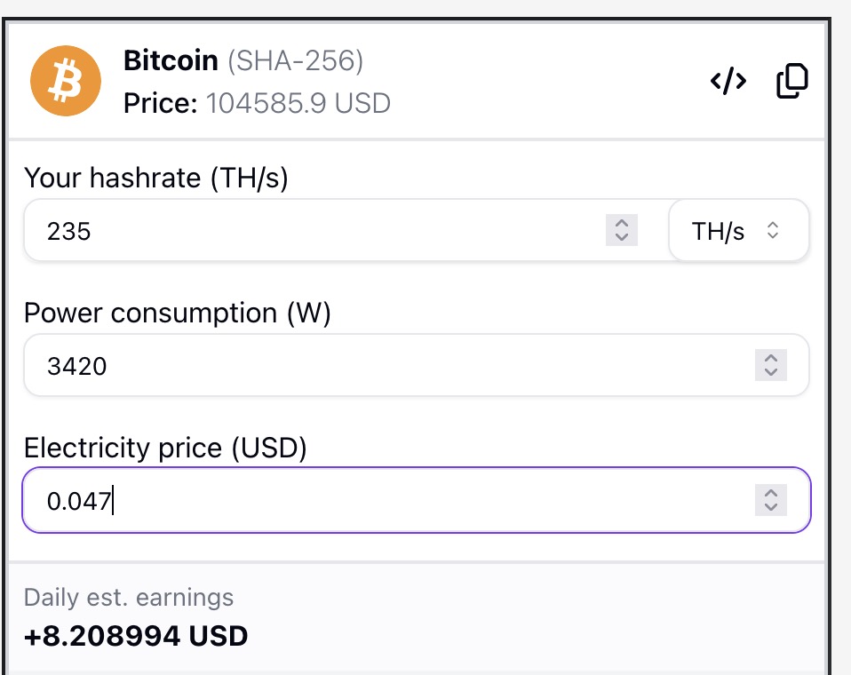This screenshot has height=675, width=851.
Task: Click the Bitcoin (SHA-256) title
Action: tap(243, 60)
